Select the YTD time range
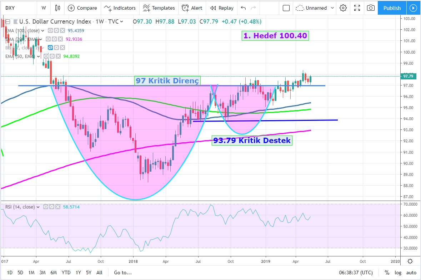Viewport: 421px width, 280px height. click(66, 272)
